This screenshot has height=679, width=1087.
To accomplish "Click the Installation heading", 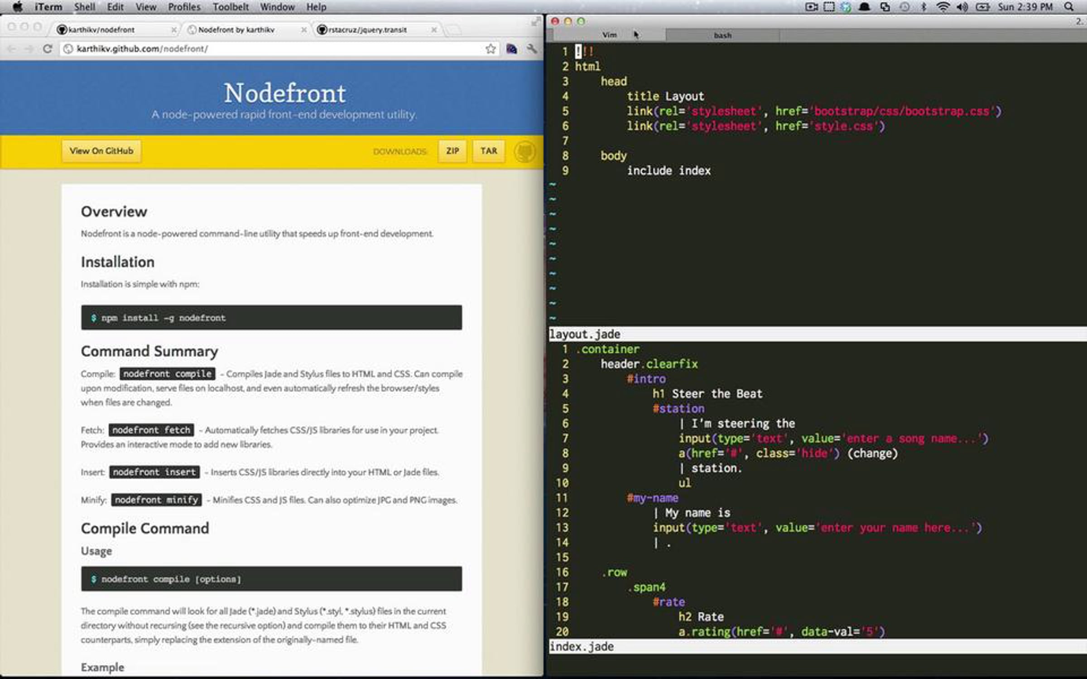I will coord(118,262).
